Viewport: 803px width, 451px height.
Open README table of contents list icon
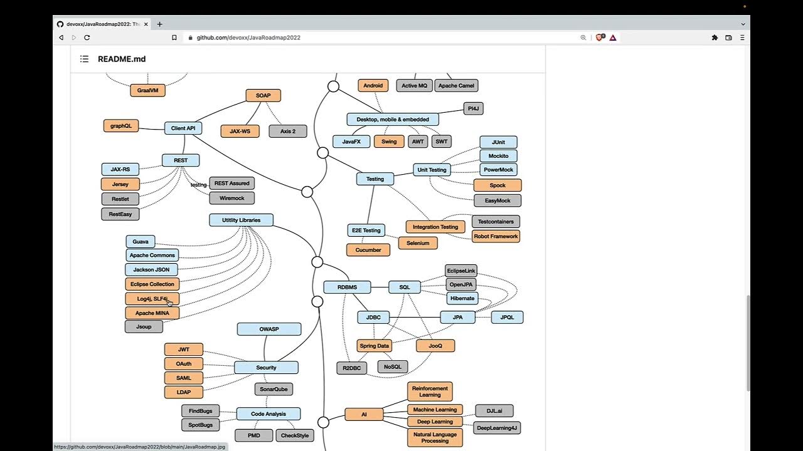click(84, 59)
